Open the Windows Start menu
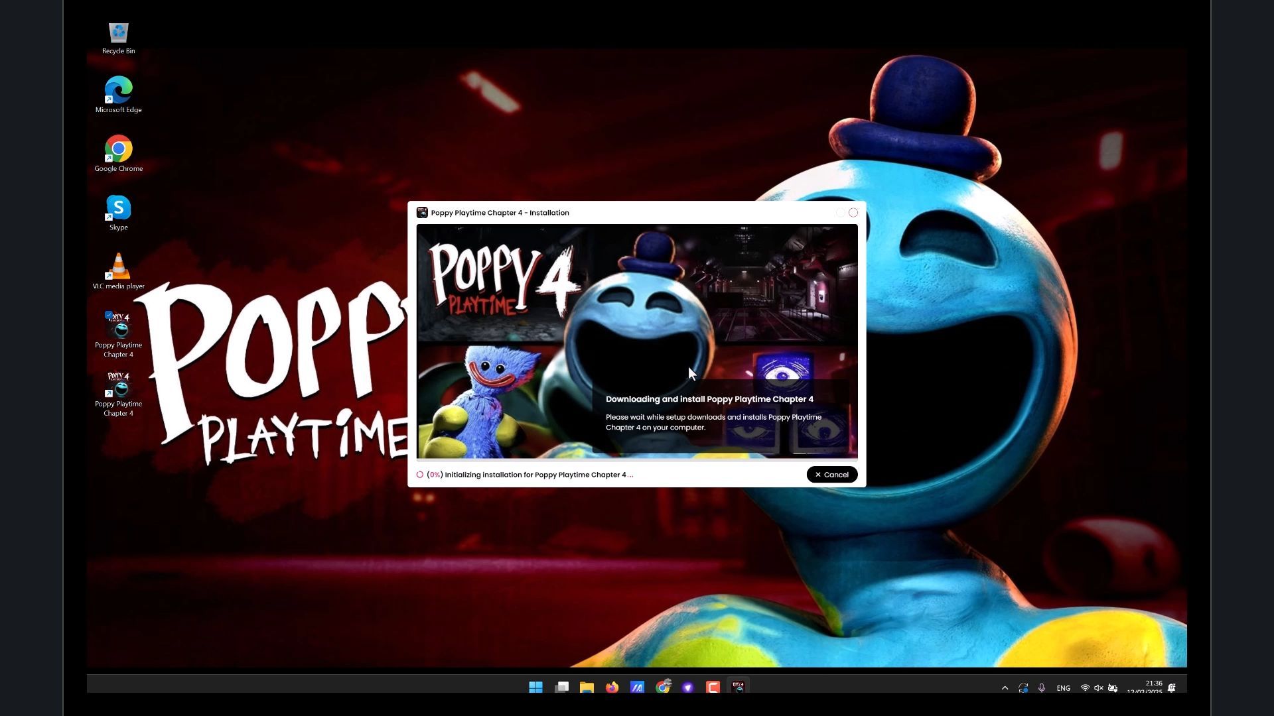1274x716 pixels. 535,687
